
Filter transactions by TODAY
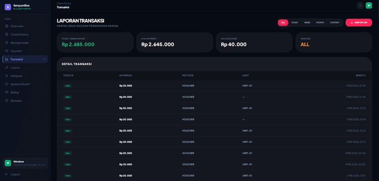tap(294, 22)
